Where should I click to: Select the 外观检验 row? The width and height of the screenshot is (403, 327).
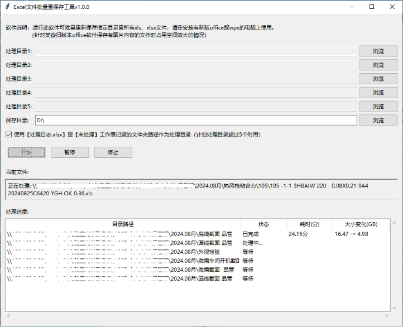pyautogui.click(x=198, y=252)
